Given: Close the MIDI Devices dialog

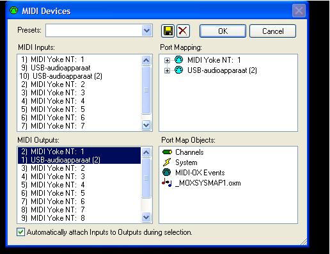Looking at the screenshot, I should click(x=299, y=10).
